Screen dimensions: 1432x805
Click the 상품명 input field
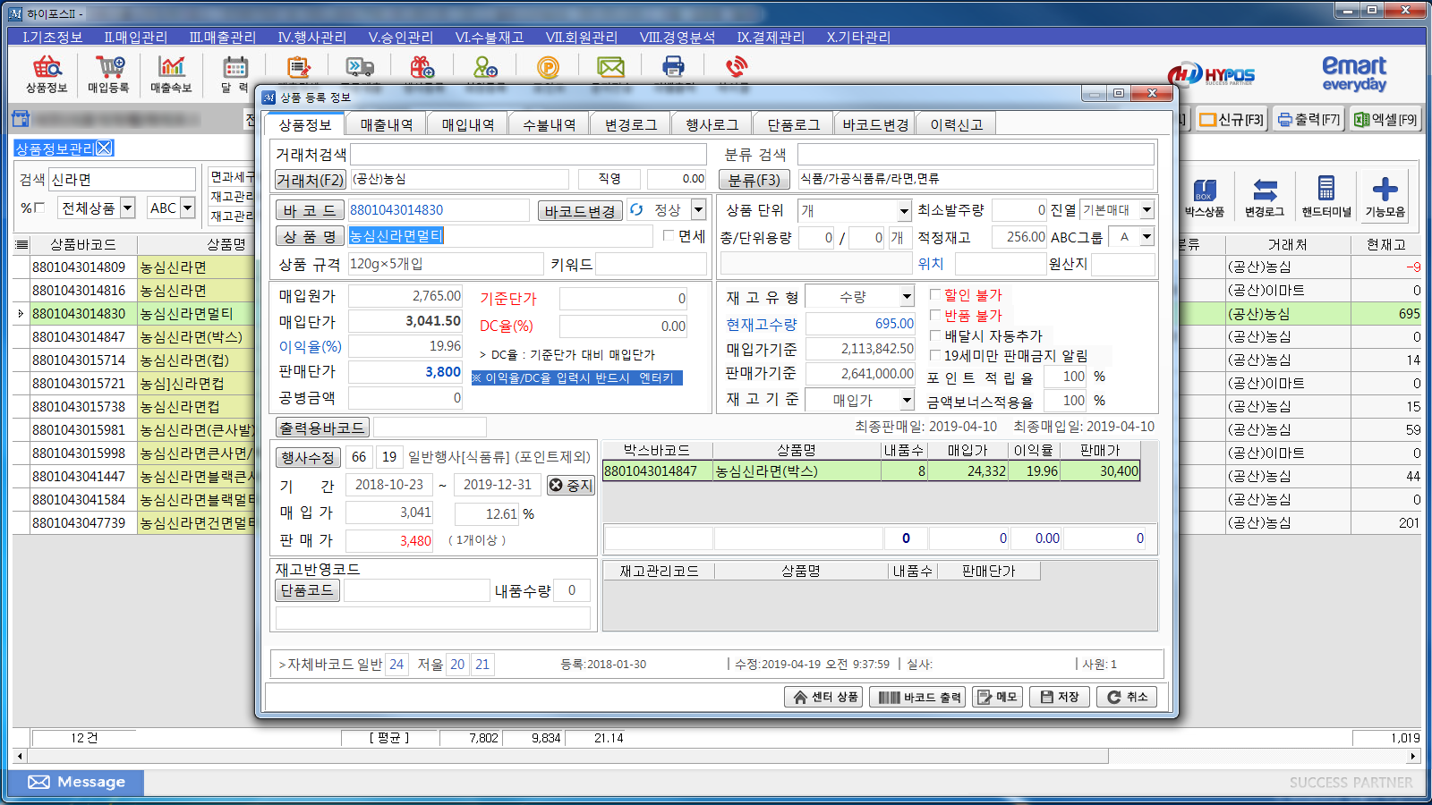pos(500,236)
